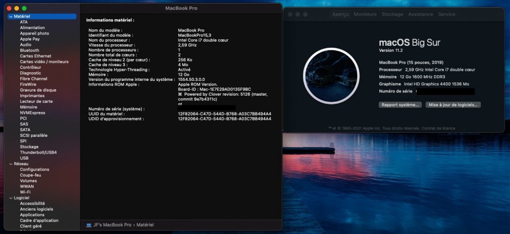The width and height of the screenshot is (510, 234).
Task: Select FireWire in the sidebar
Action: [x=28, y=84]
